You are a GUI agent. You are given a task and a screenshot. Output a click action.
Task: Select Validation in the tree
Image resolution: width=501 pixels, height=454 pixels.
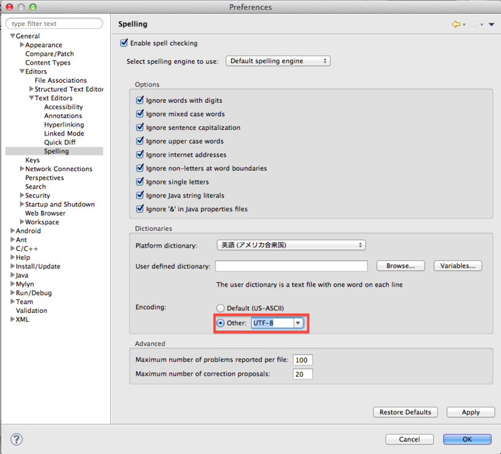click(x=31, y=310)
